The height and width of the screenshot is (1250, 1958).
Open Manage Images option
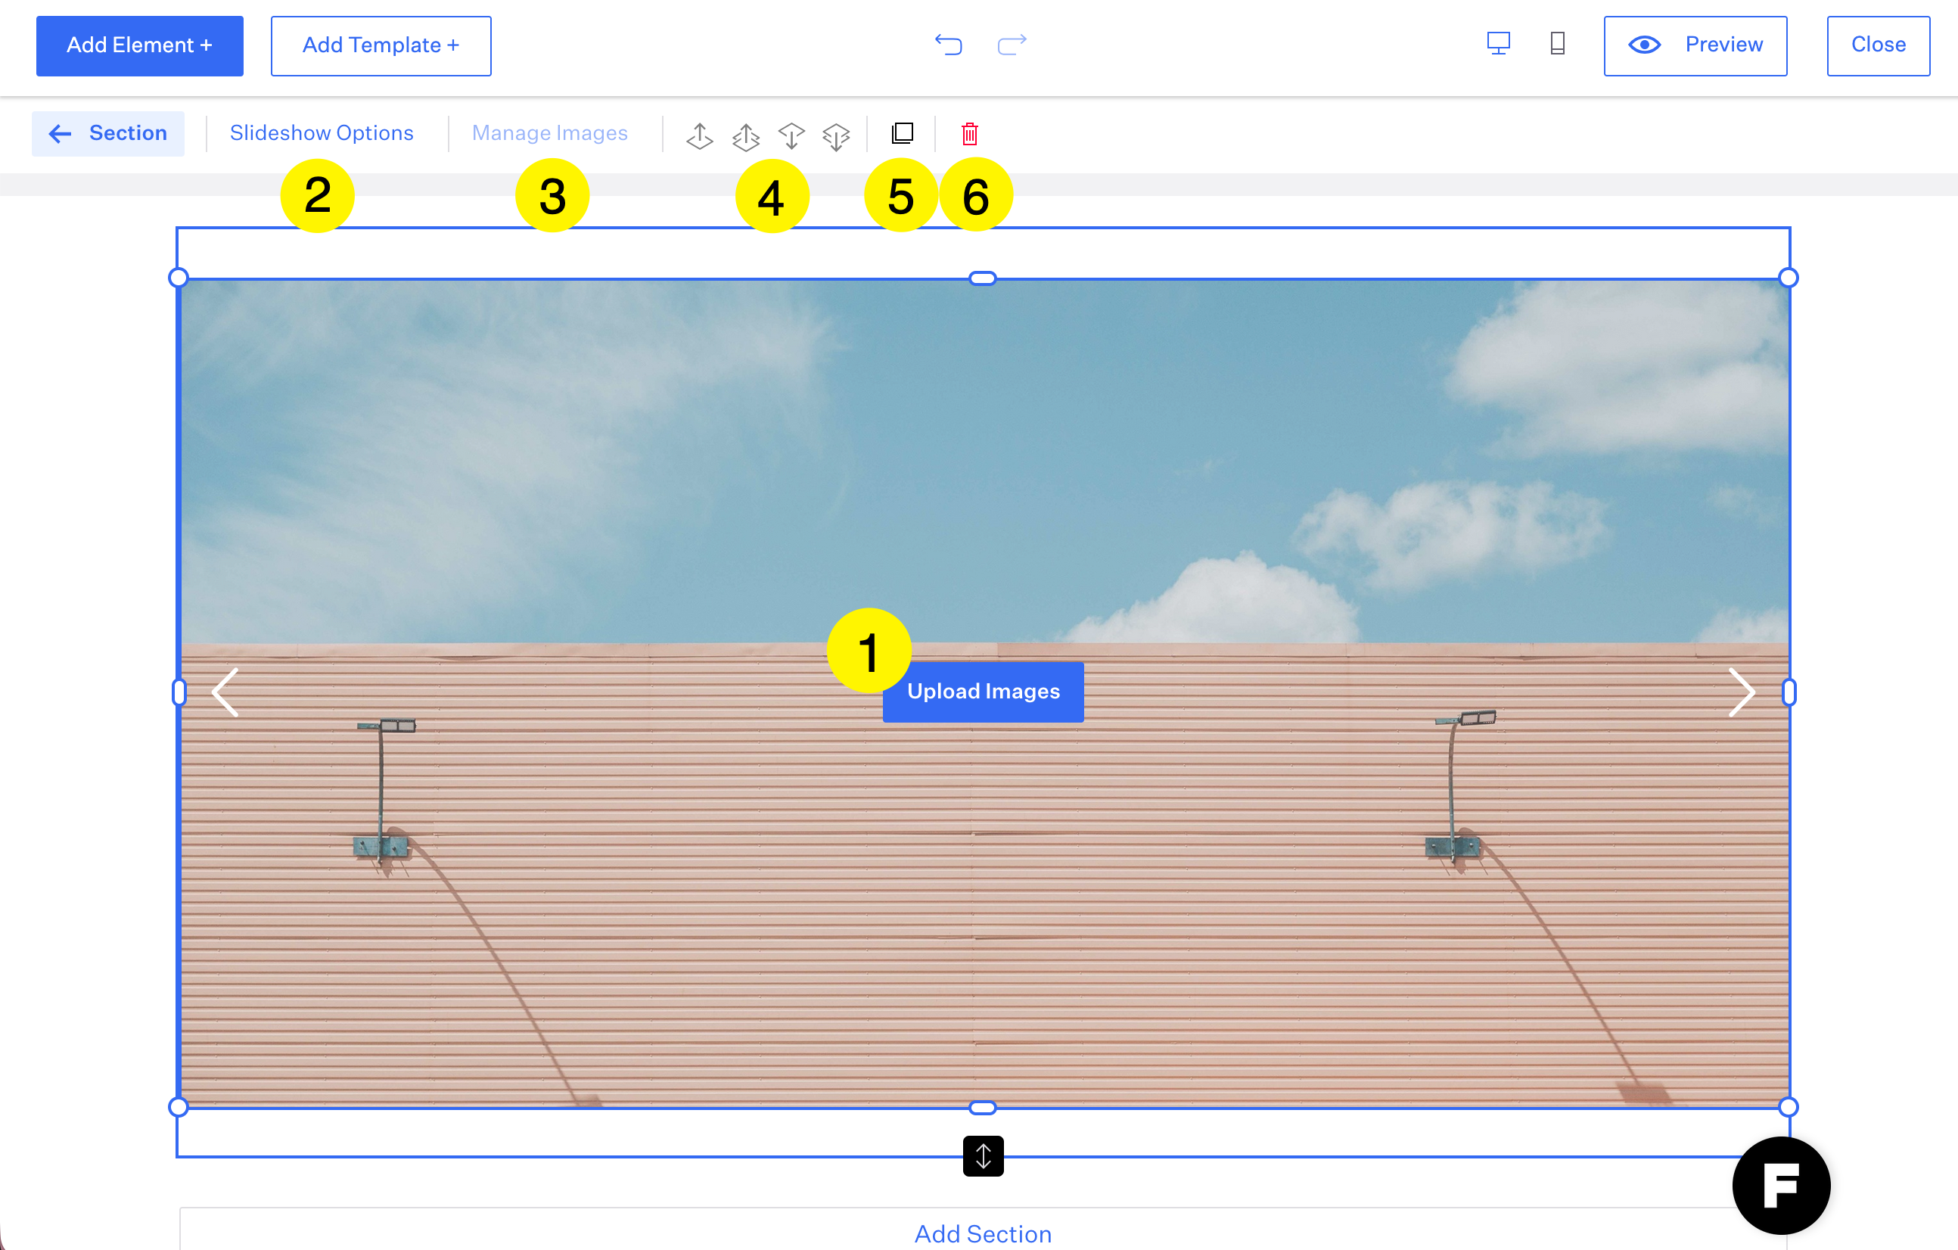pyautogui.click(x=550, y=133)
